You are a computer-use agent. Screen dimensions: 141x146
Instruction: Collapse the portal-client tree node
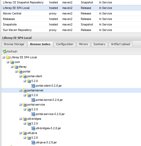point(20,76)
